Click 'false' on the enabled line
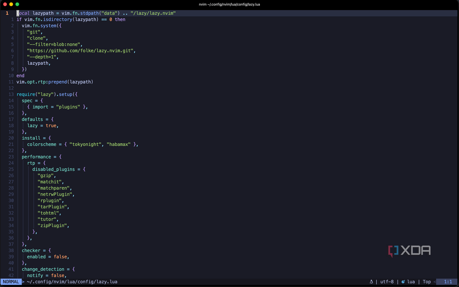This screenshot has width=459, height=287. (60, 257)
